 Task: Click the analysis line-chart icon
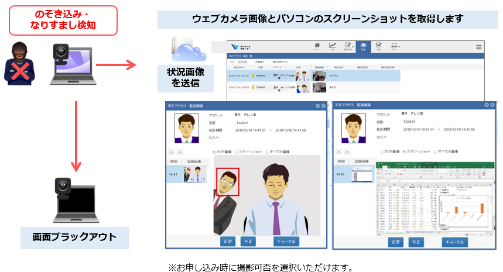(x=332, y=47)
